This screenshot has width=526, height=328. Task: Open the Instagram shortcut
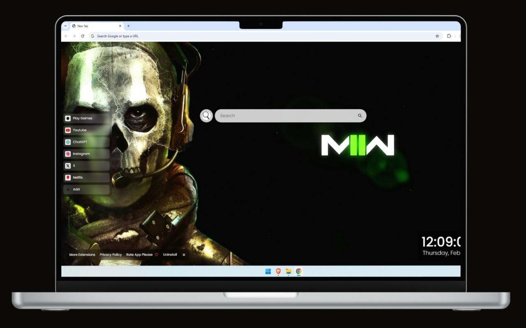tap(86, 154)
